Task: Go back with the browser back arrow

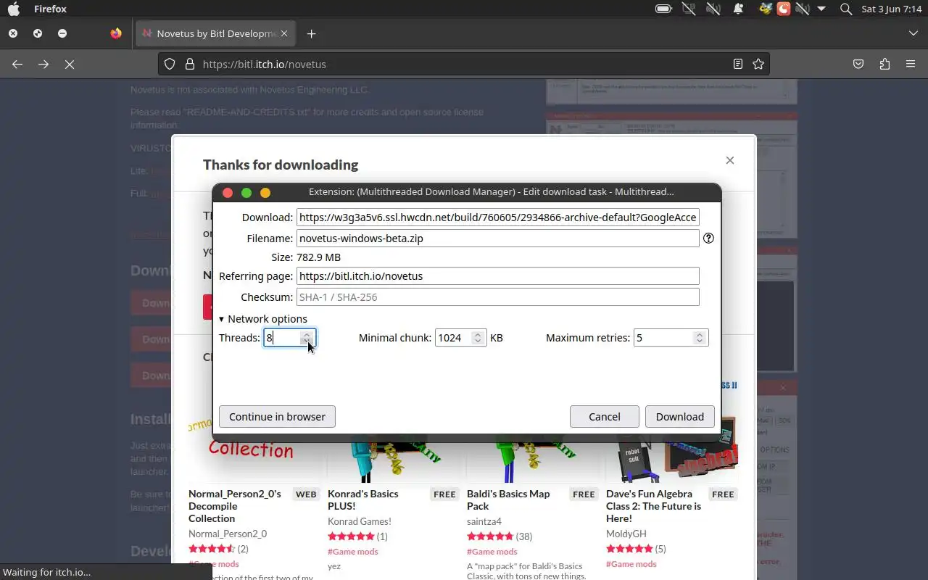Action: point(17,64)
